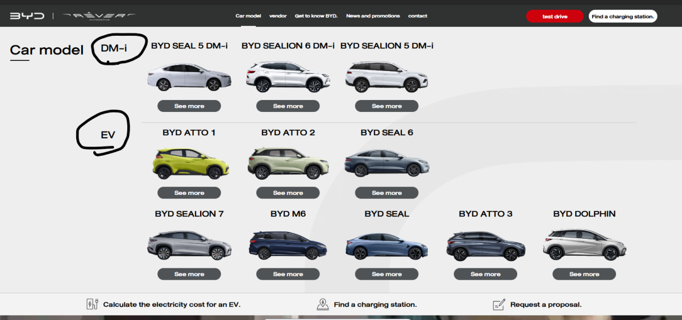Click Calculate the electricity cost for an EV.
The height and width of the screenshot is (320, 682).
(172, 305)
